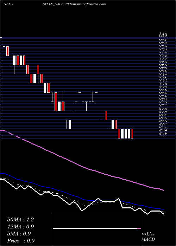Click the top price axis label 1.39

163,34
